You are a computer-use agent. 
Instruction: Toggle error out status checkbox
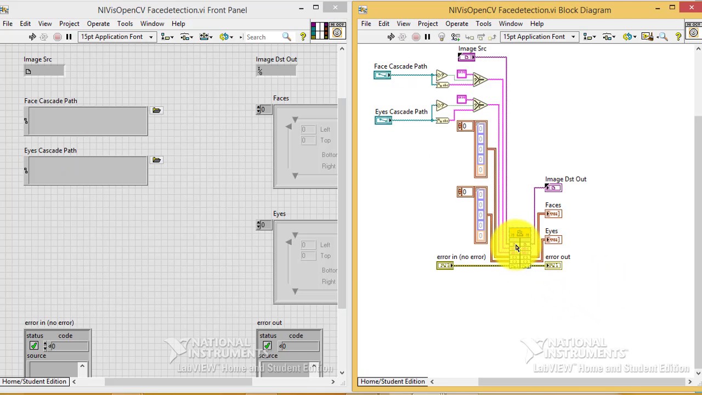click(267, 346)
